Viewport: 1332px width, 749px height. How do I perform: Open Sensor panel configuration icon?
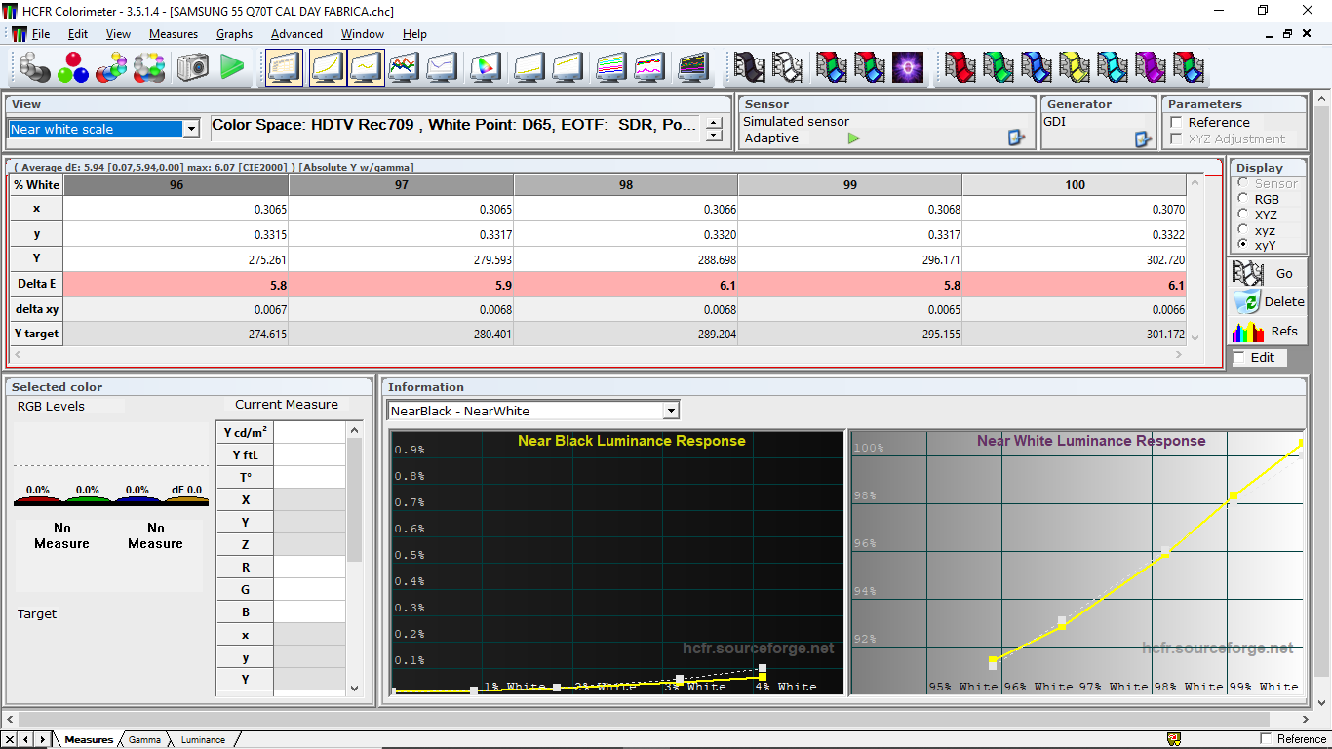[1017, 138]
